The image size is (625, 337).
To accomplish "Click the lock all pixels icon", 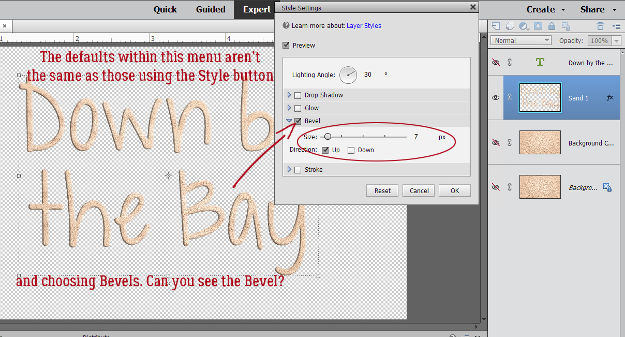I will 552,26.
